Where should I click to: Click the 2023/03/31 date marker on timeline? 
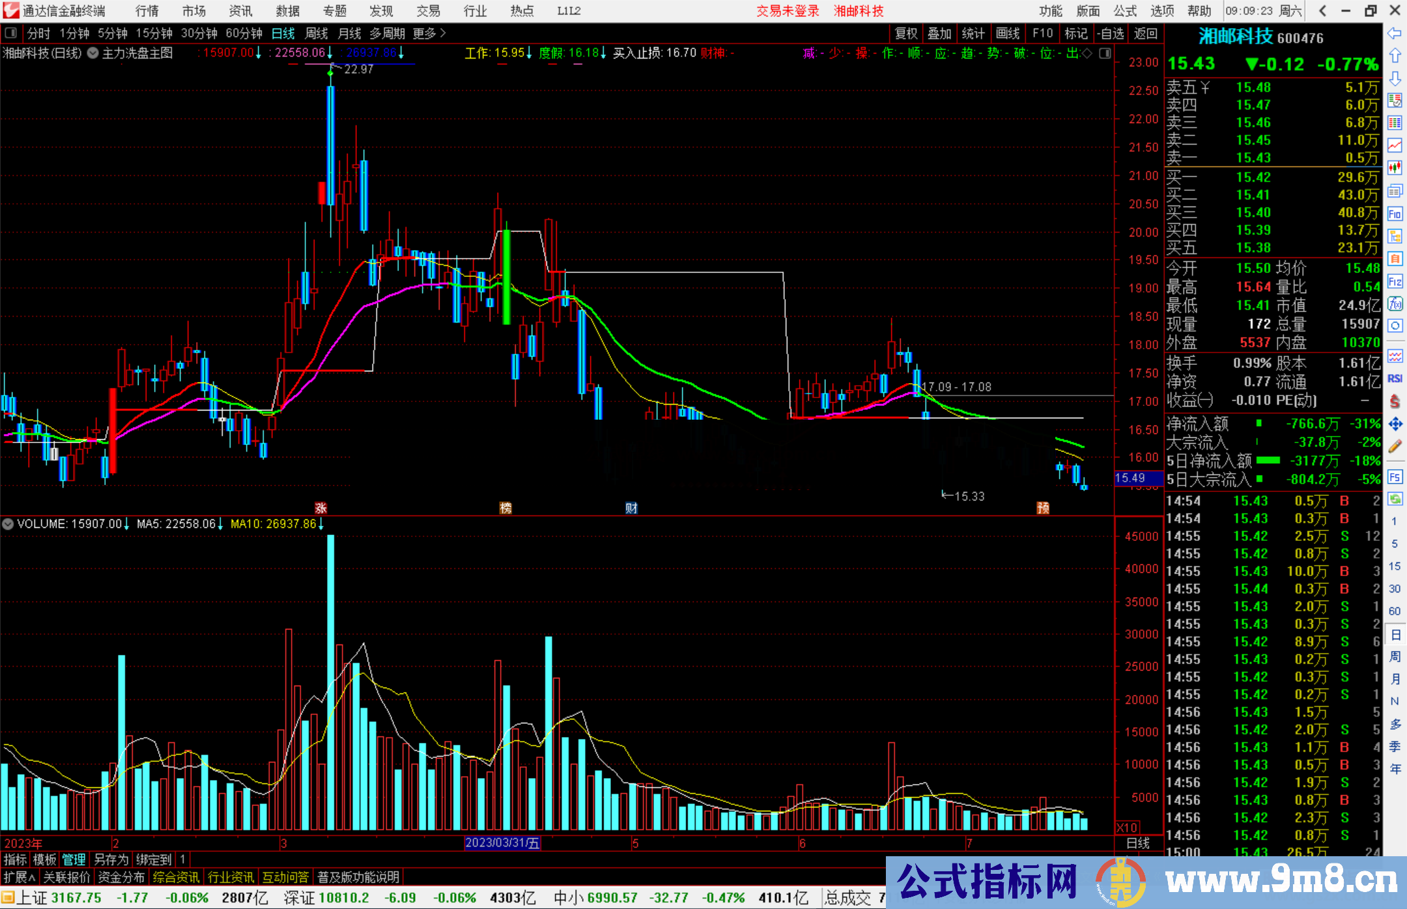click(x=502, y=843)
